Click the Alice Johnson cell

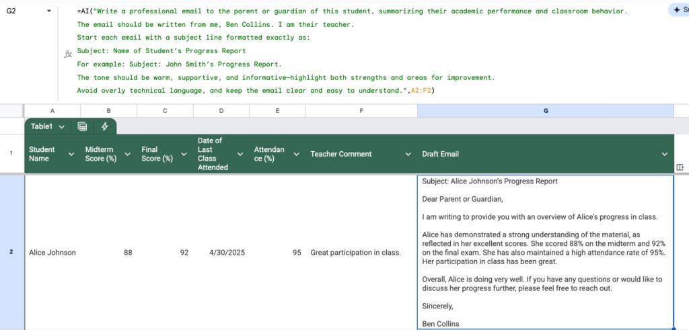coord(52,253)
